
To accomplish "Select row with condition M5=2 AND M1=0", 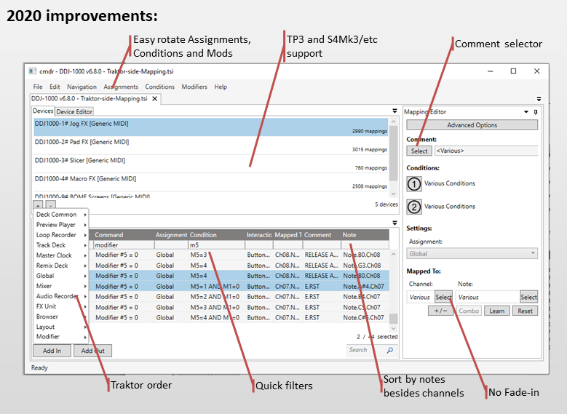I will point(239,296).
